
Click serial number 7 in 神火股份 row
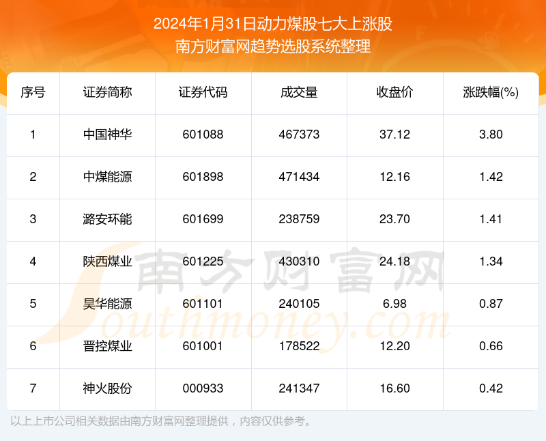(x=33, y=388)
